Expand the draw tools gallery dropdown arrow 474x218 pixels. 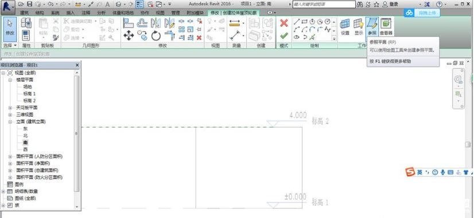[x=334, y=38]
